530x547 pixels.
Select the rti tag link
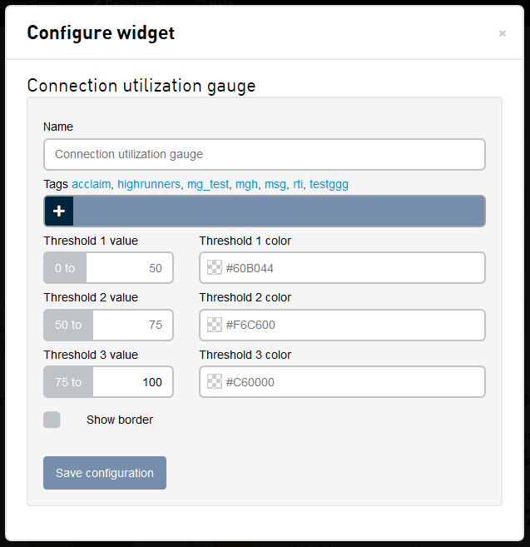coord(298,184)
